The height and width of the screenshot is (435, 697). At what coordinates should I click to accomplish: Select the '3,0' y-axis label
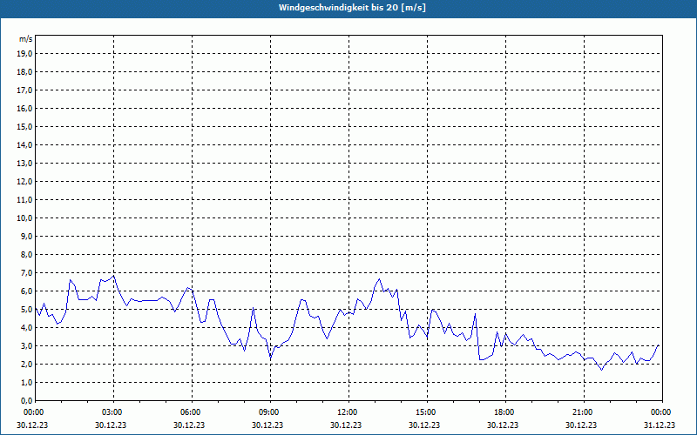(27, 345)
